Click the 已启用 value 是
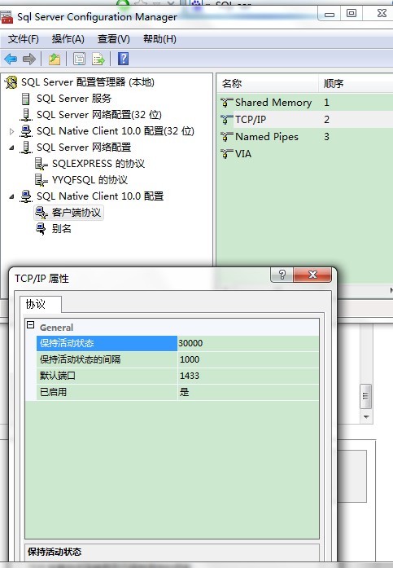 click(248, 392)
